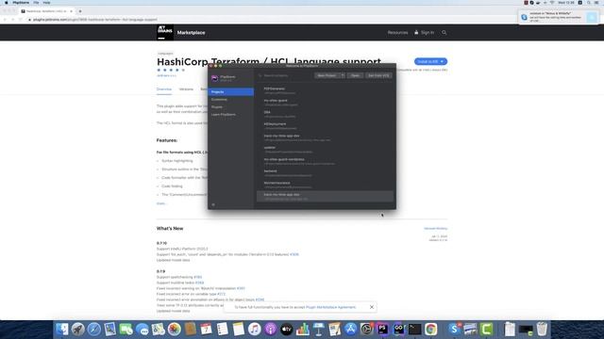604x339 pixels.
Task: Open Calendar in the Dock
Action: click(206, 329)
